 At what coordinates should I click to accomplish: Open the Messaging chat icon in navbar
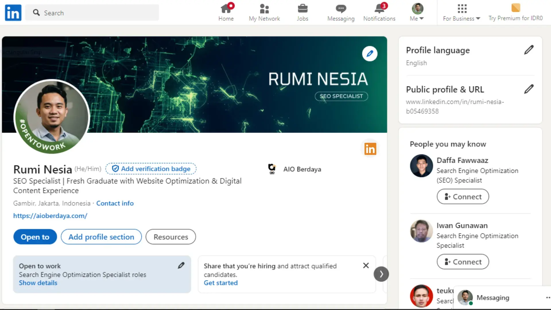pyautogui.click(x=341, y=12)
